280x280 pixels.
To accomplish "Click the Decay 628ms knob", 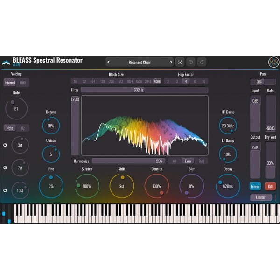I will point(228,186).
